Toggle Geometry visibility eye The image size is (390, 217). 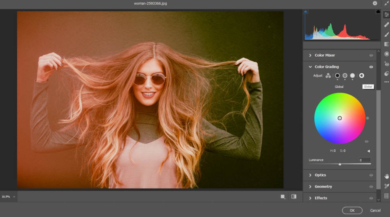[371, 187]
